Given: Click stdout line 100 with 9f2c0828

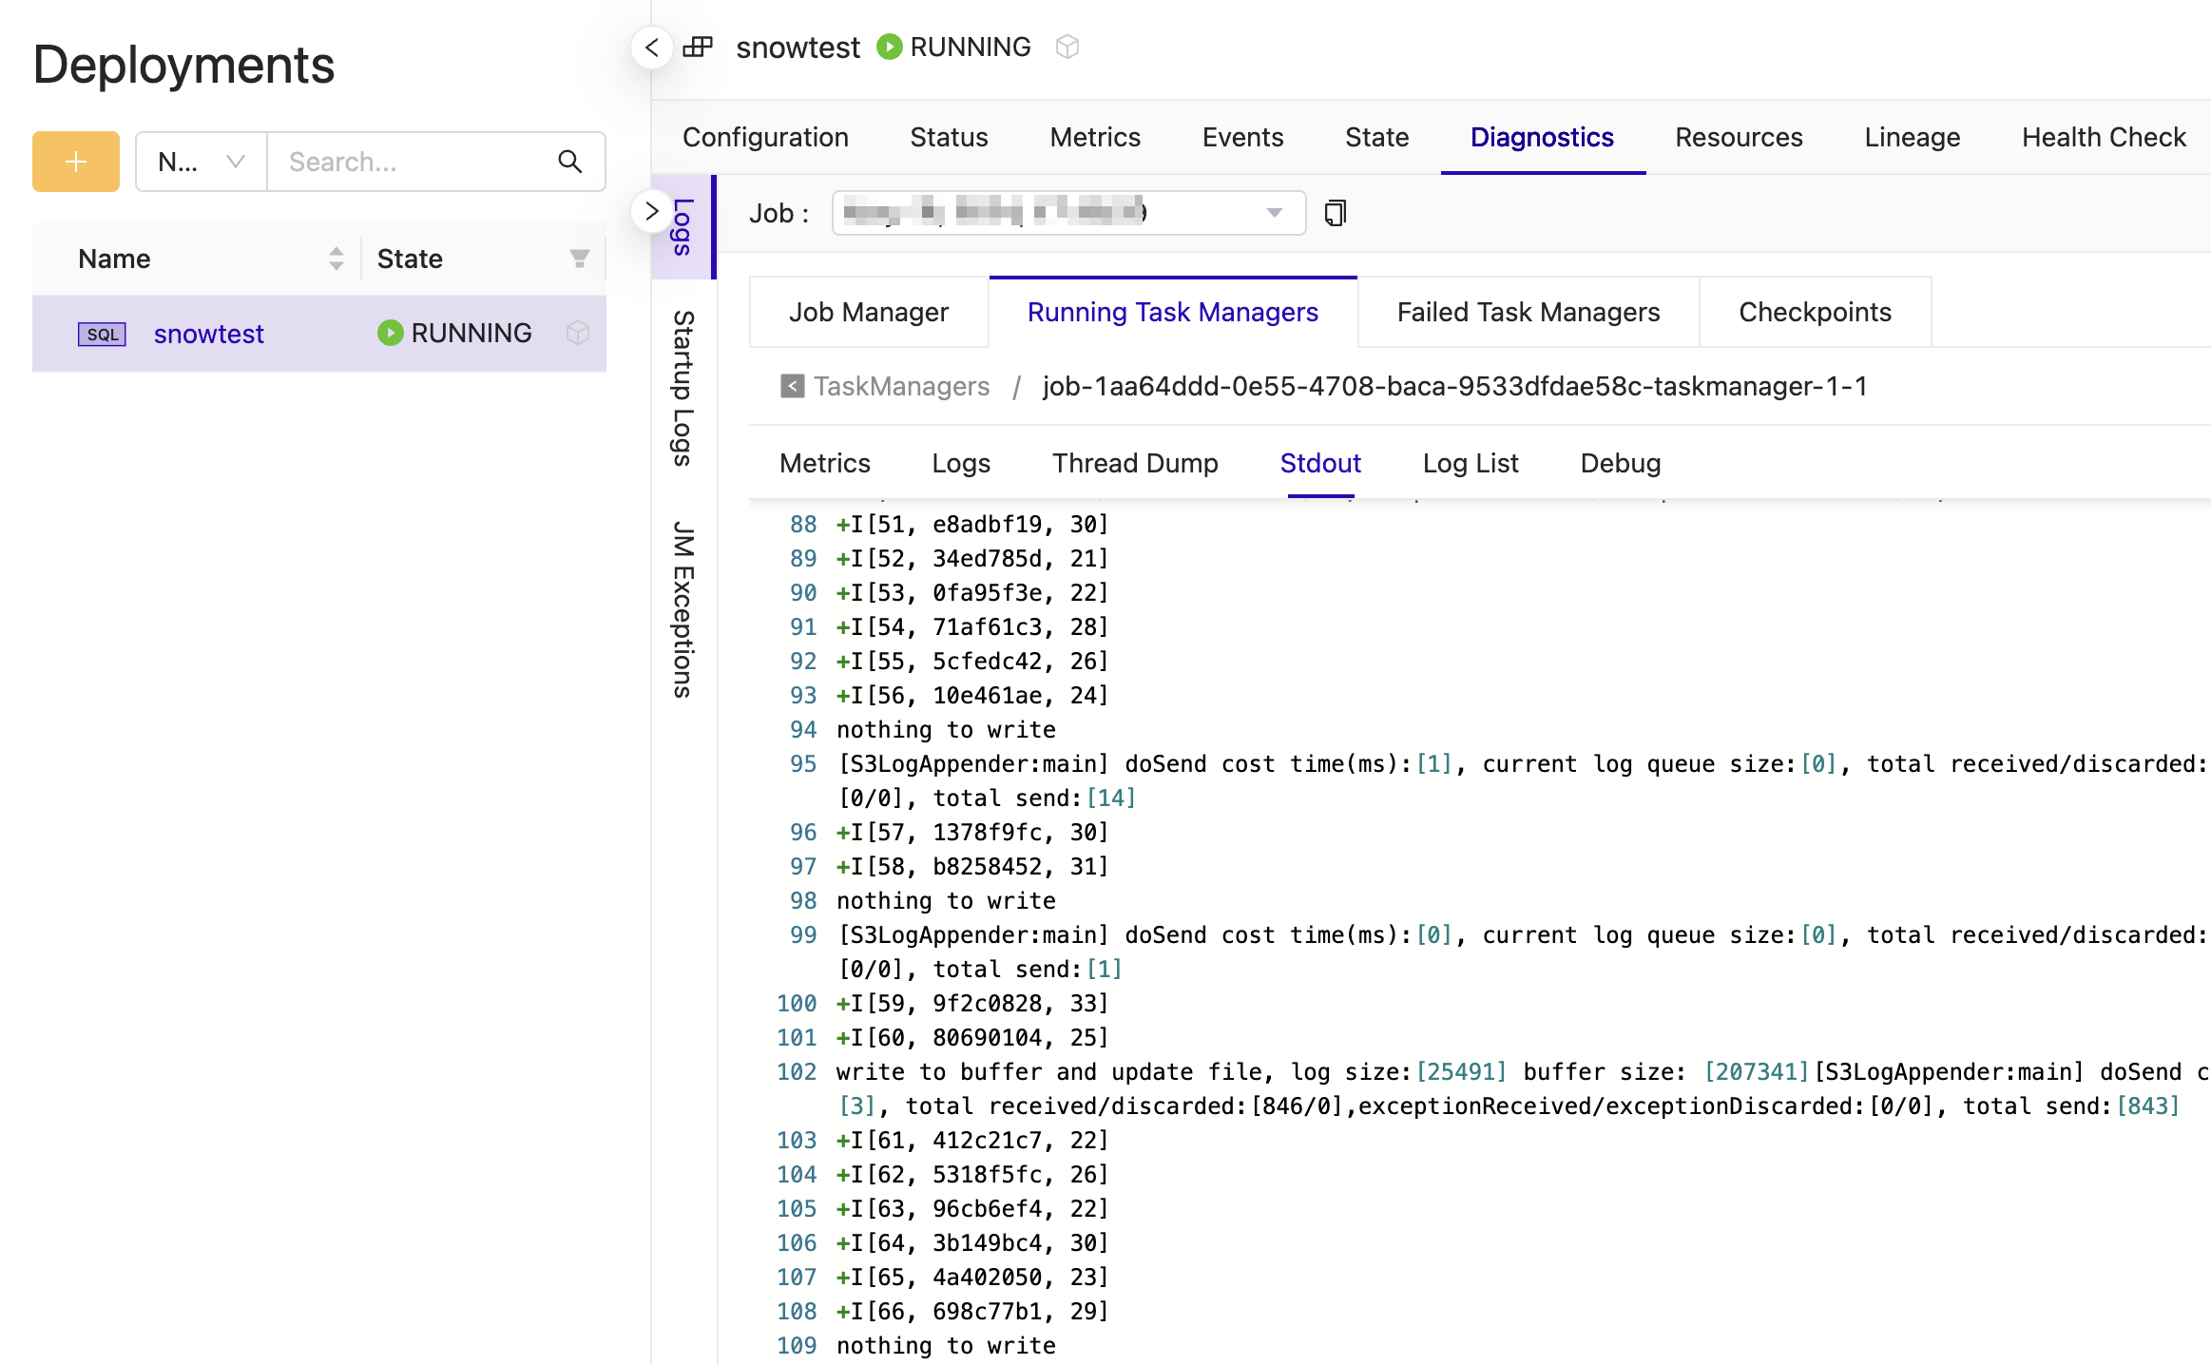Looking at the screenshot, I should (972, 1004).
